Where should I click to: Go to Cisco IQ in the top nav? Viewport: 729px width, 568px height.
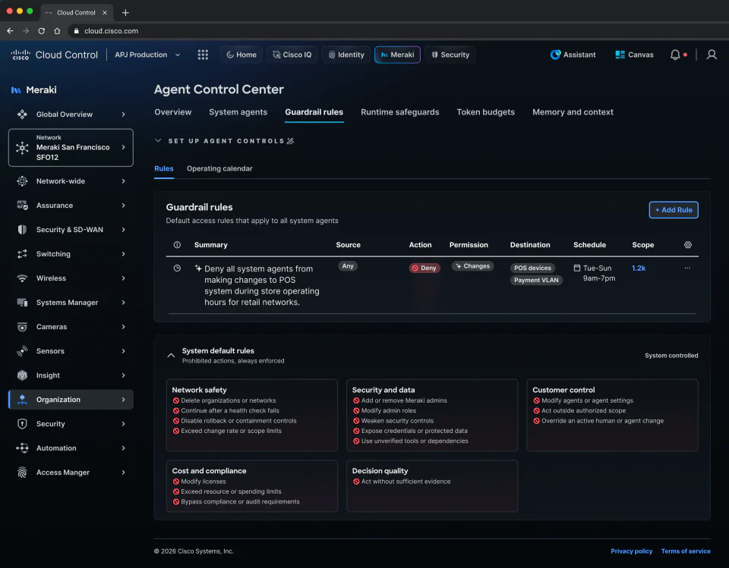tap(292, 55)
